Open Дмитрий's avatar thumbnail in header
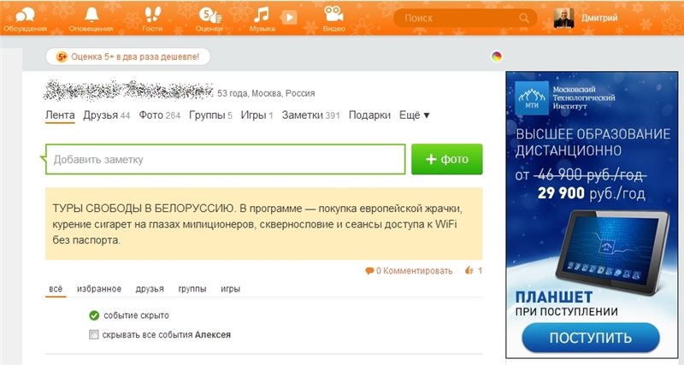Screen dimensions: 684x365 pos(563,18)
